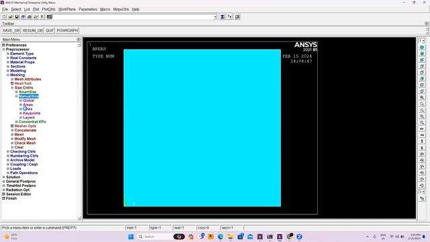Collapse the Size Cntrls tree node
Screen dimensions: 430x242
[x=12, y=88]
